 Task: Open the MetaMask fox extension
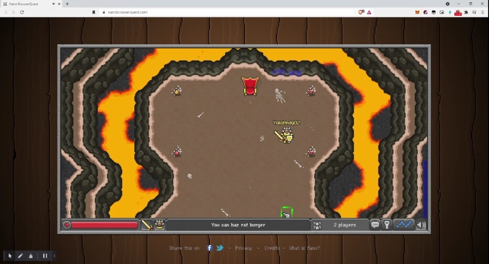coord(417,12)
